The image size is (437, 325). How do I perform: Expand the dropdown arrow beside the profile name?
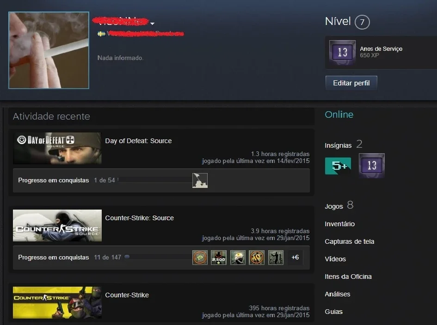point(152,24)
